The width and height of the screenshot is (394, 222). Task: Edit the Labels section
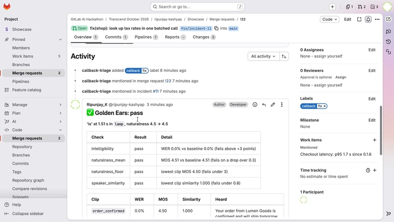[x=372, y=99]
